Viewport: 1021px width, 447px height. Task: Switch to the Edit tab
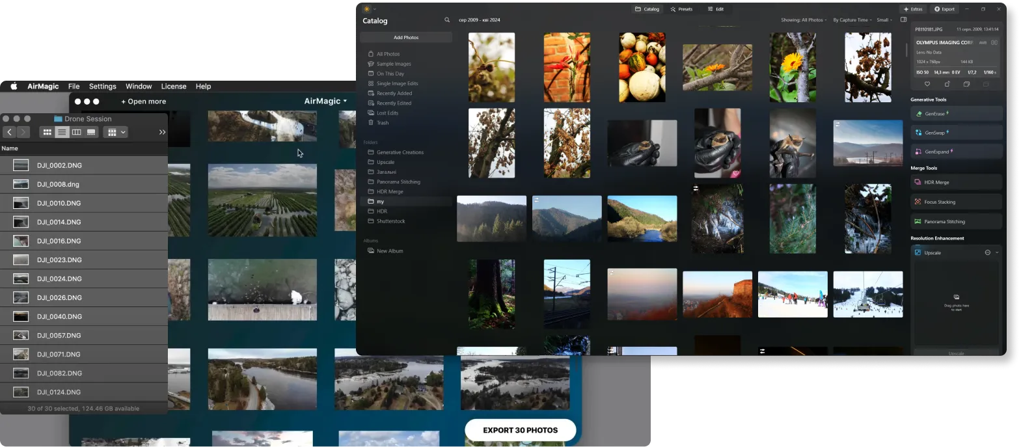tap(716, 9)
